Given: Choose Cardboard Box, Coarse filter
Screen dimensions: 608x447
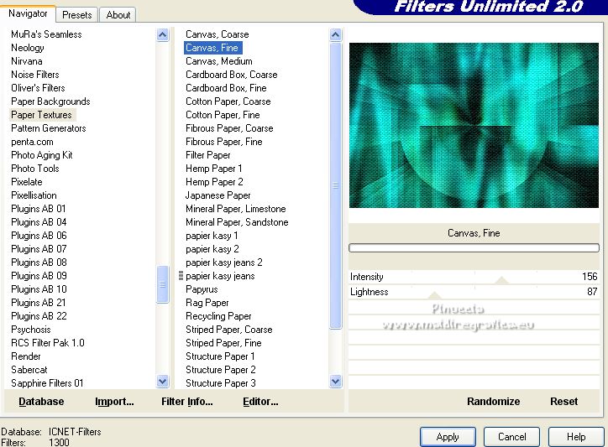Looking at the screenshot, I should click(232, 75).
